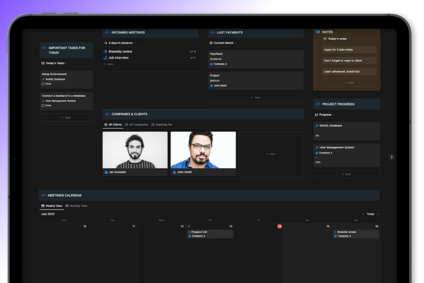Viewport: 424px width, 283px height.
Task: Click the Project Progress code icon
Action: tap(318, 104)
